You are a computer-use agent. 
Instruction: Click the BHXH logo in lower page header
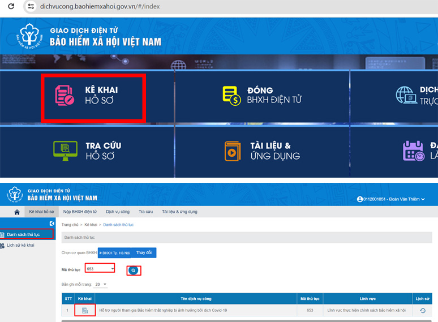click(15, 194)
